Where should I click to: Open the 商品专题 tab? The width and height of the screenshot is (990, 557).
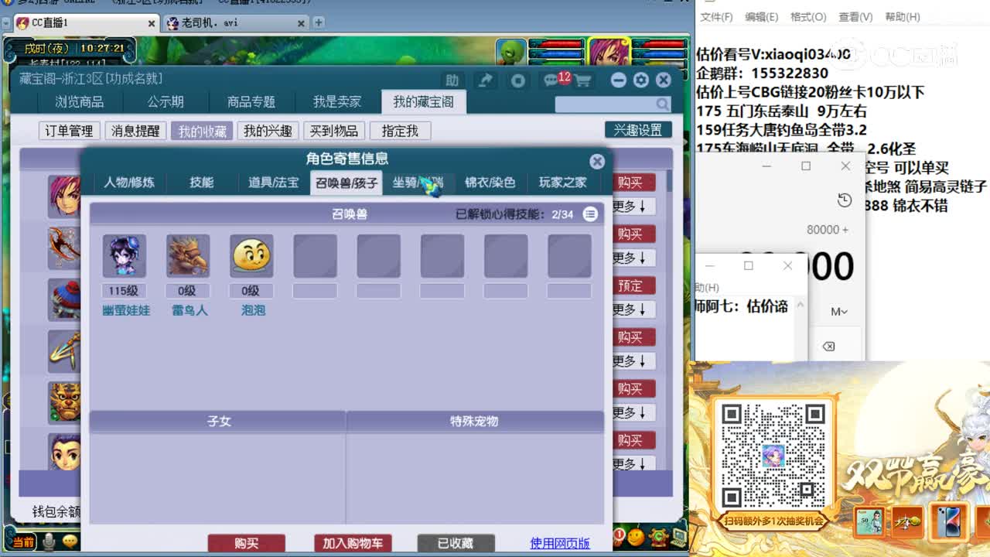tap(251, 102)
